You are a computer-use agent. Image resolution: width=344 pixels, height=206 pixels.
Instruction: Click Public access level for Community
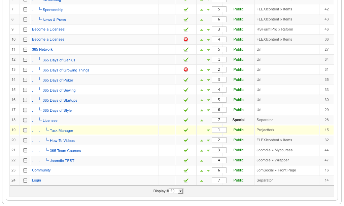coord(238,170)
